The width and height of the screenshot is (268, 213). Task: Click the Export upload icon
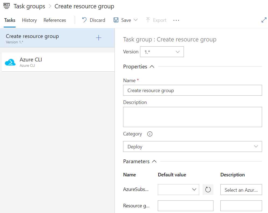tap(148, 20)
